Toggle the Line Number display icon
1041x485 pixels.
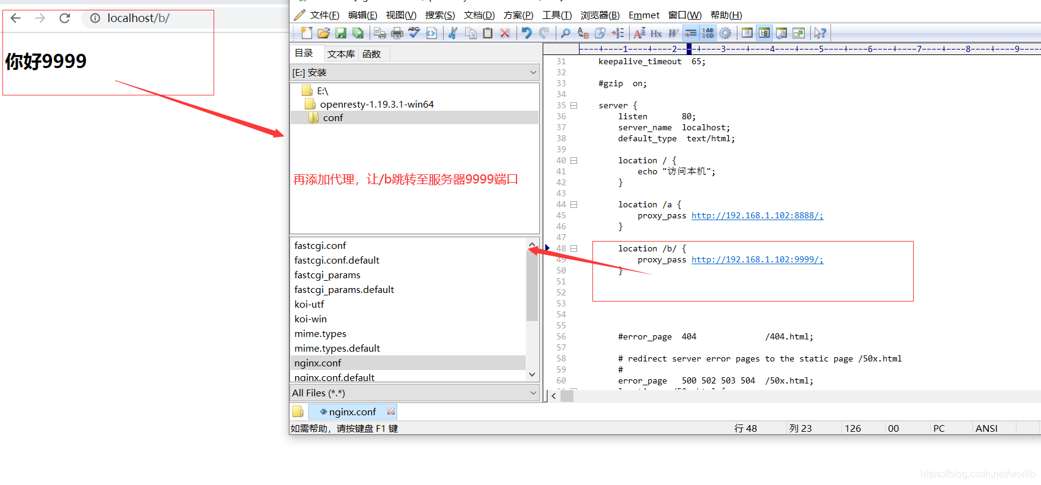[x=708, y=33]
